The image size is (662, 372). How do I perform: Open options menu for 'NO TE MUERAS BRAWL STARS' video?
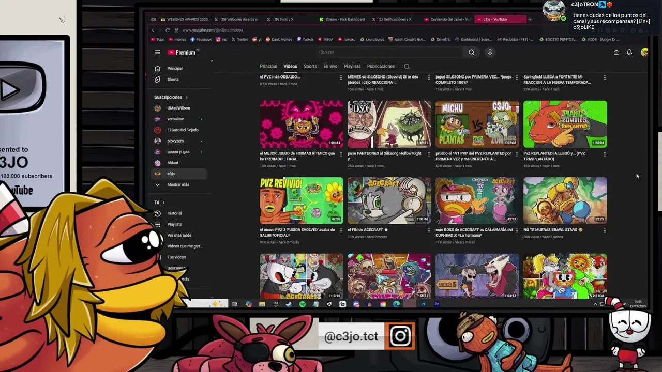(605, 230)
